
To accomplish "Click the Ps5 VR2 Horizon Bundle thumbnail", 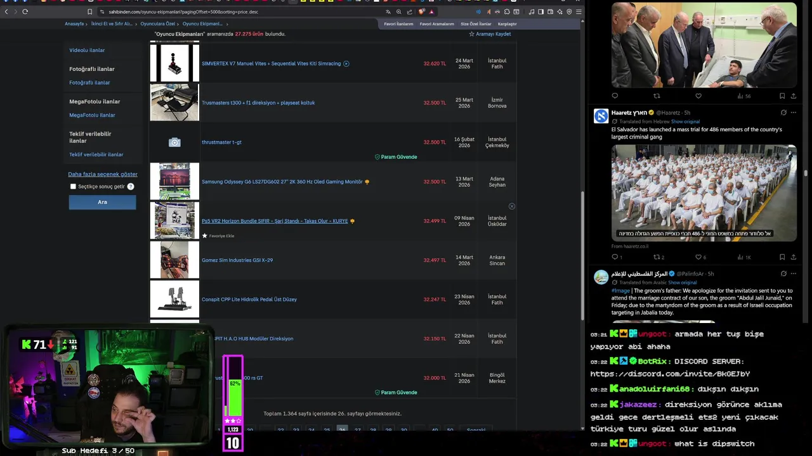I will pos(174,220).
